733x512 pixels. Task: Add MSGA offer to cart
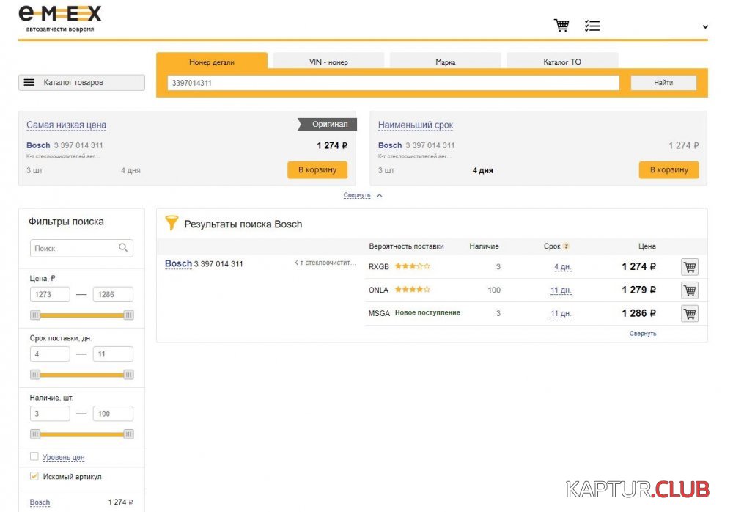click(x=689, y=314)
